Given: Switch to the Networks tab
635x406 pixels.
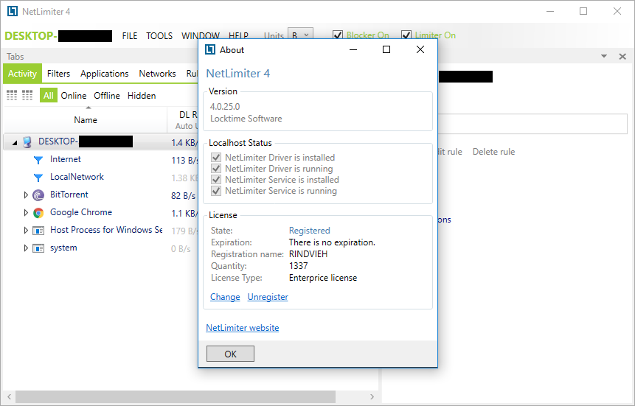Looking at the screenshot, I should click(x=157, y=74).
